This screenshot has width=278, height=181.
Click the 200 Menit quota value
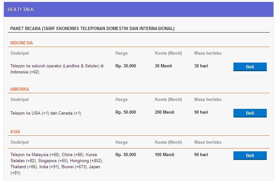164,112
